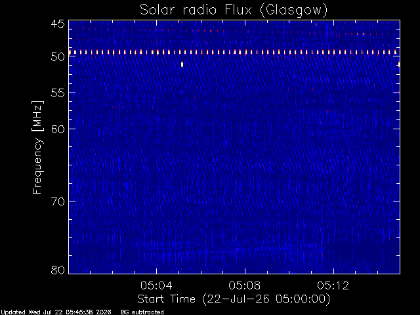The width and height of the screenshot is (420, 315).
Task: Click the Updated timestamp text at bottom
Action: click(56, 312)
